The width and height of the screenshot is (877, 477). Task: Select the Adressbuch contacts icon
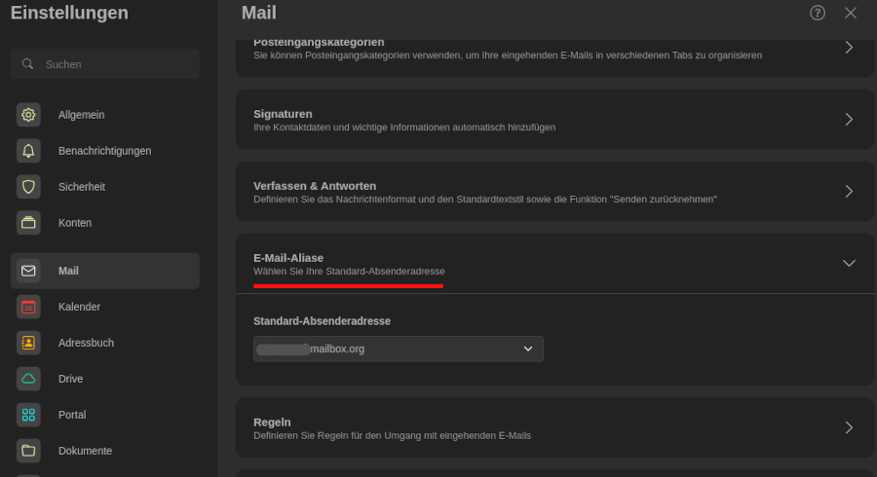(28, 343)
